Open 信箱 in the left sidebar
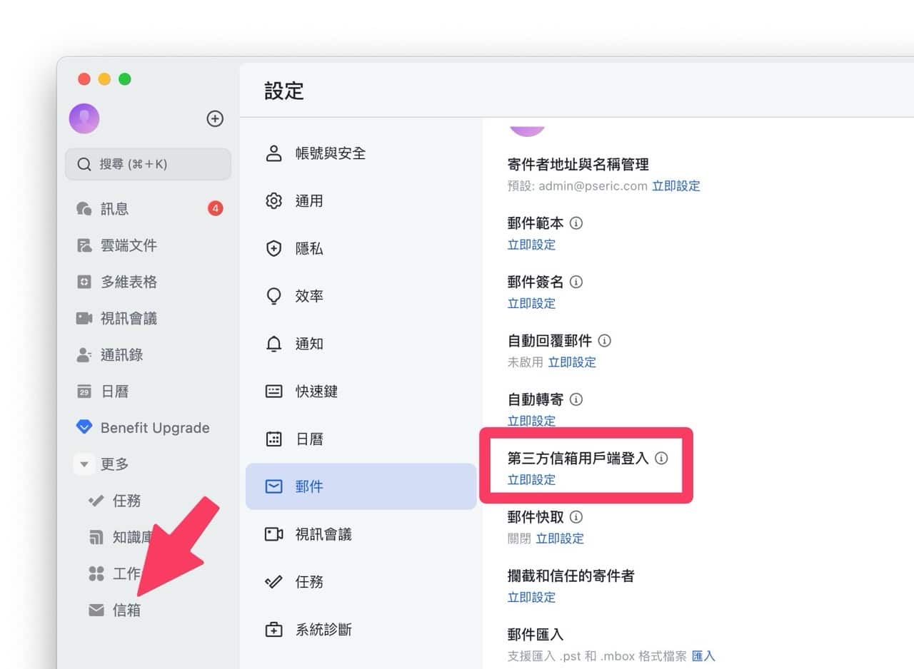This screenshot has height=669, width=914. coord(126,611)
